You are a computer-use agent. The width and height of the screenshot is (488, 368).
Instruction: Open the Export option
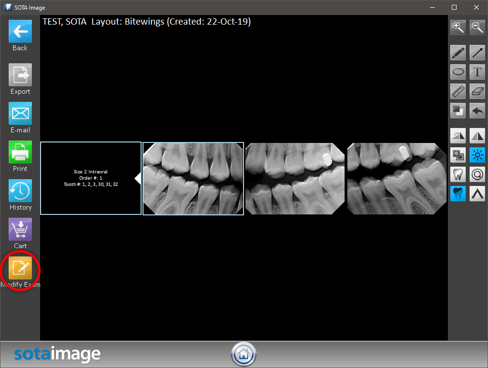20,75
